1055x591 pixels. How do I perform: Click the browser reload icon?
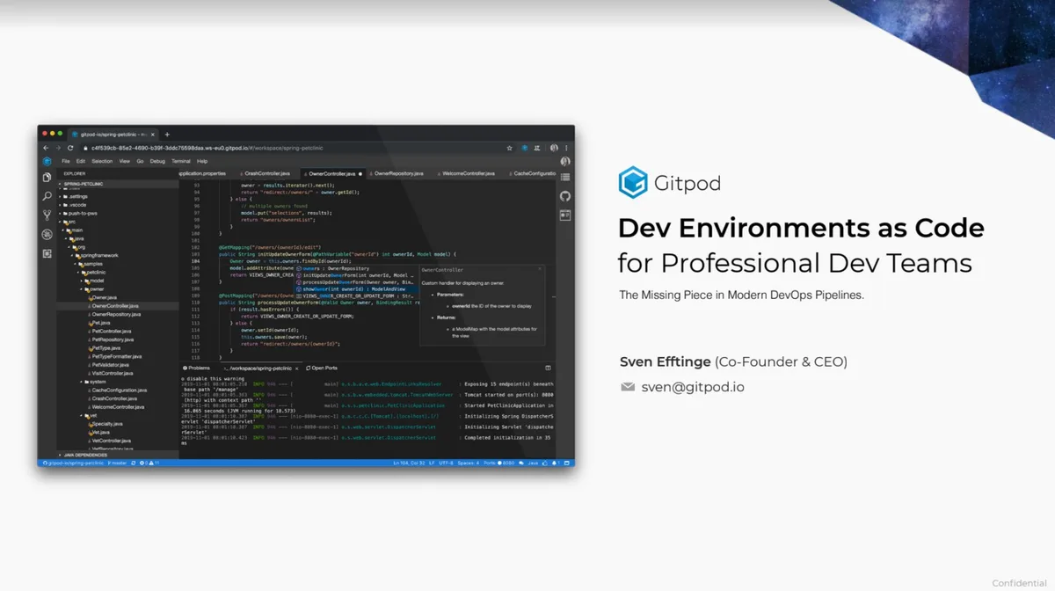(x=70, y=148)
